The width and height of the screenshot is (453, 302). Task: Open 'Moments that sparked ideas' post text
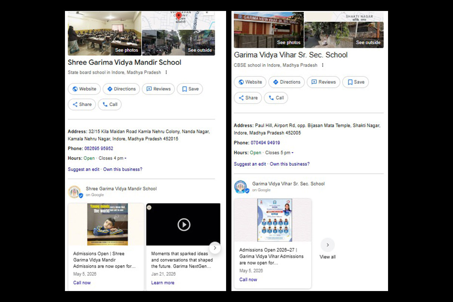[x=182, y=260]
